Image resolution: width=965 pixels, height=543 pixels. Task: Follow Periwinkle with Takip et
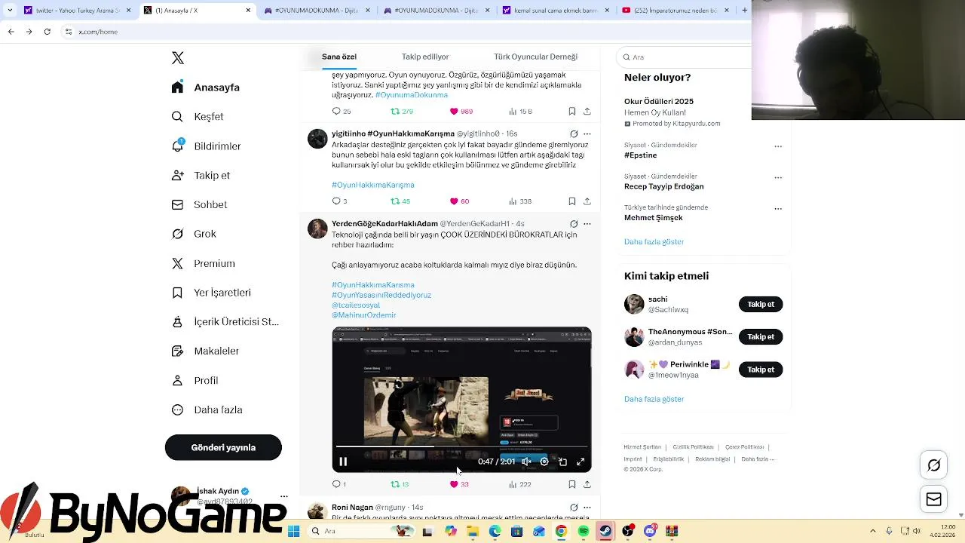[761, 370]
